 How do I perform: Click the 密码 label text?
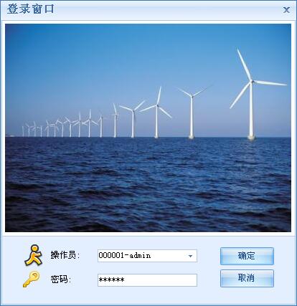[60, 279]
